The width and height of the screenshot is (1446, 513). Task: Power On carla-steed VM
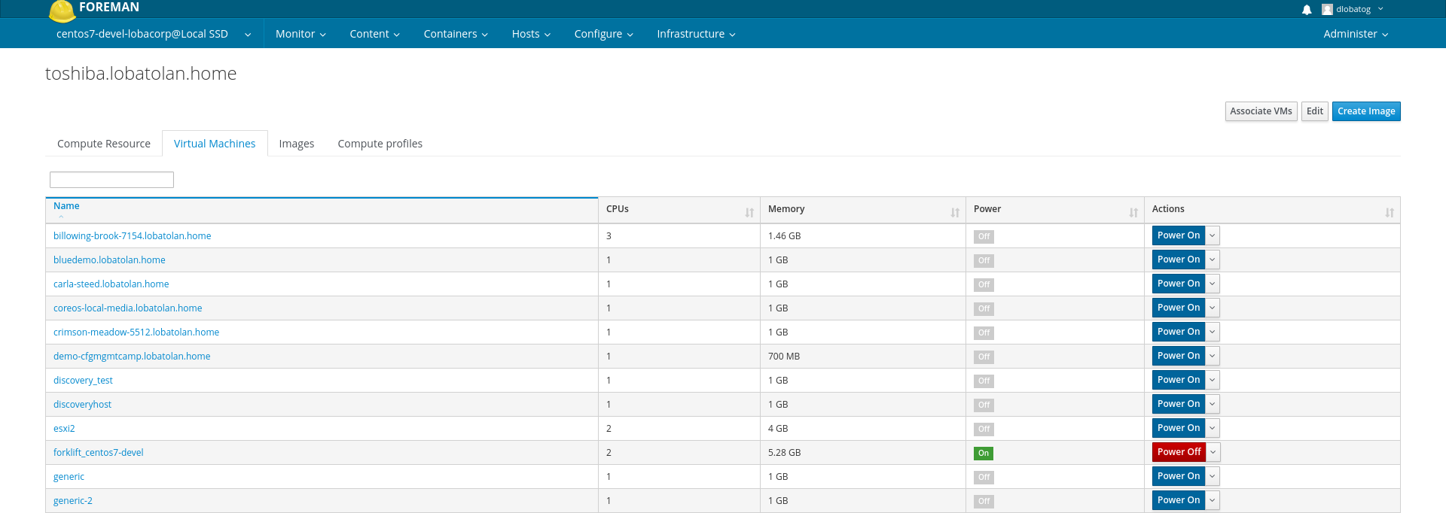tap(1179, 284)
